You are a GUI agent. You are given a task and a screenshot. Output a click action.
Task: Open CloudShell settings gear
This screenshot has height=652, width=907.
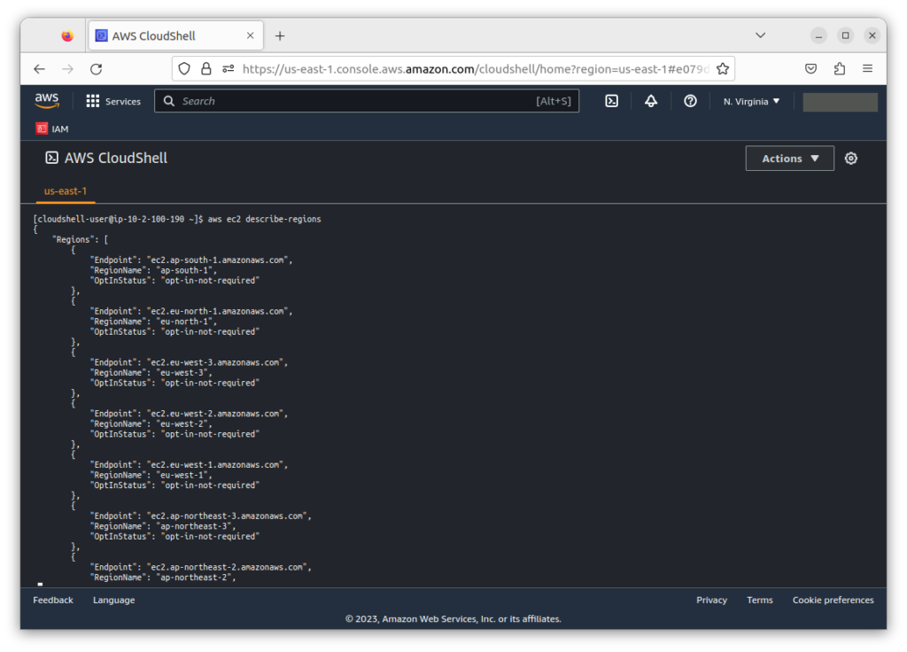(851, 159)
